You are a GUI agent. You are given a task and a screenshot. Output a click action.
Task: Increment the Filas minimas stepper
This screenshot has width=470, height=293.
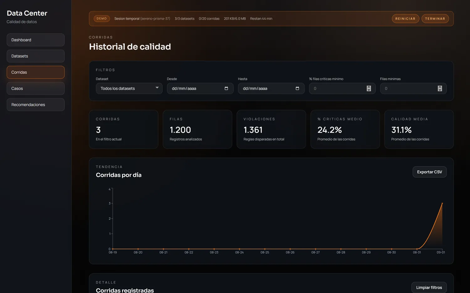pyautogui.click(x=440, y=87)
